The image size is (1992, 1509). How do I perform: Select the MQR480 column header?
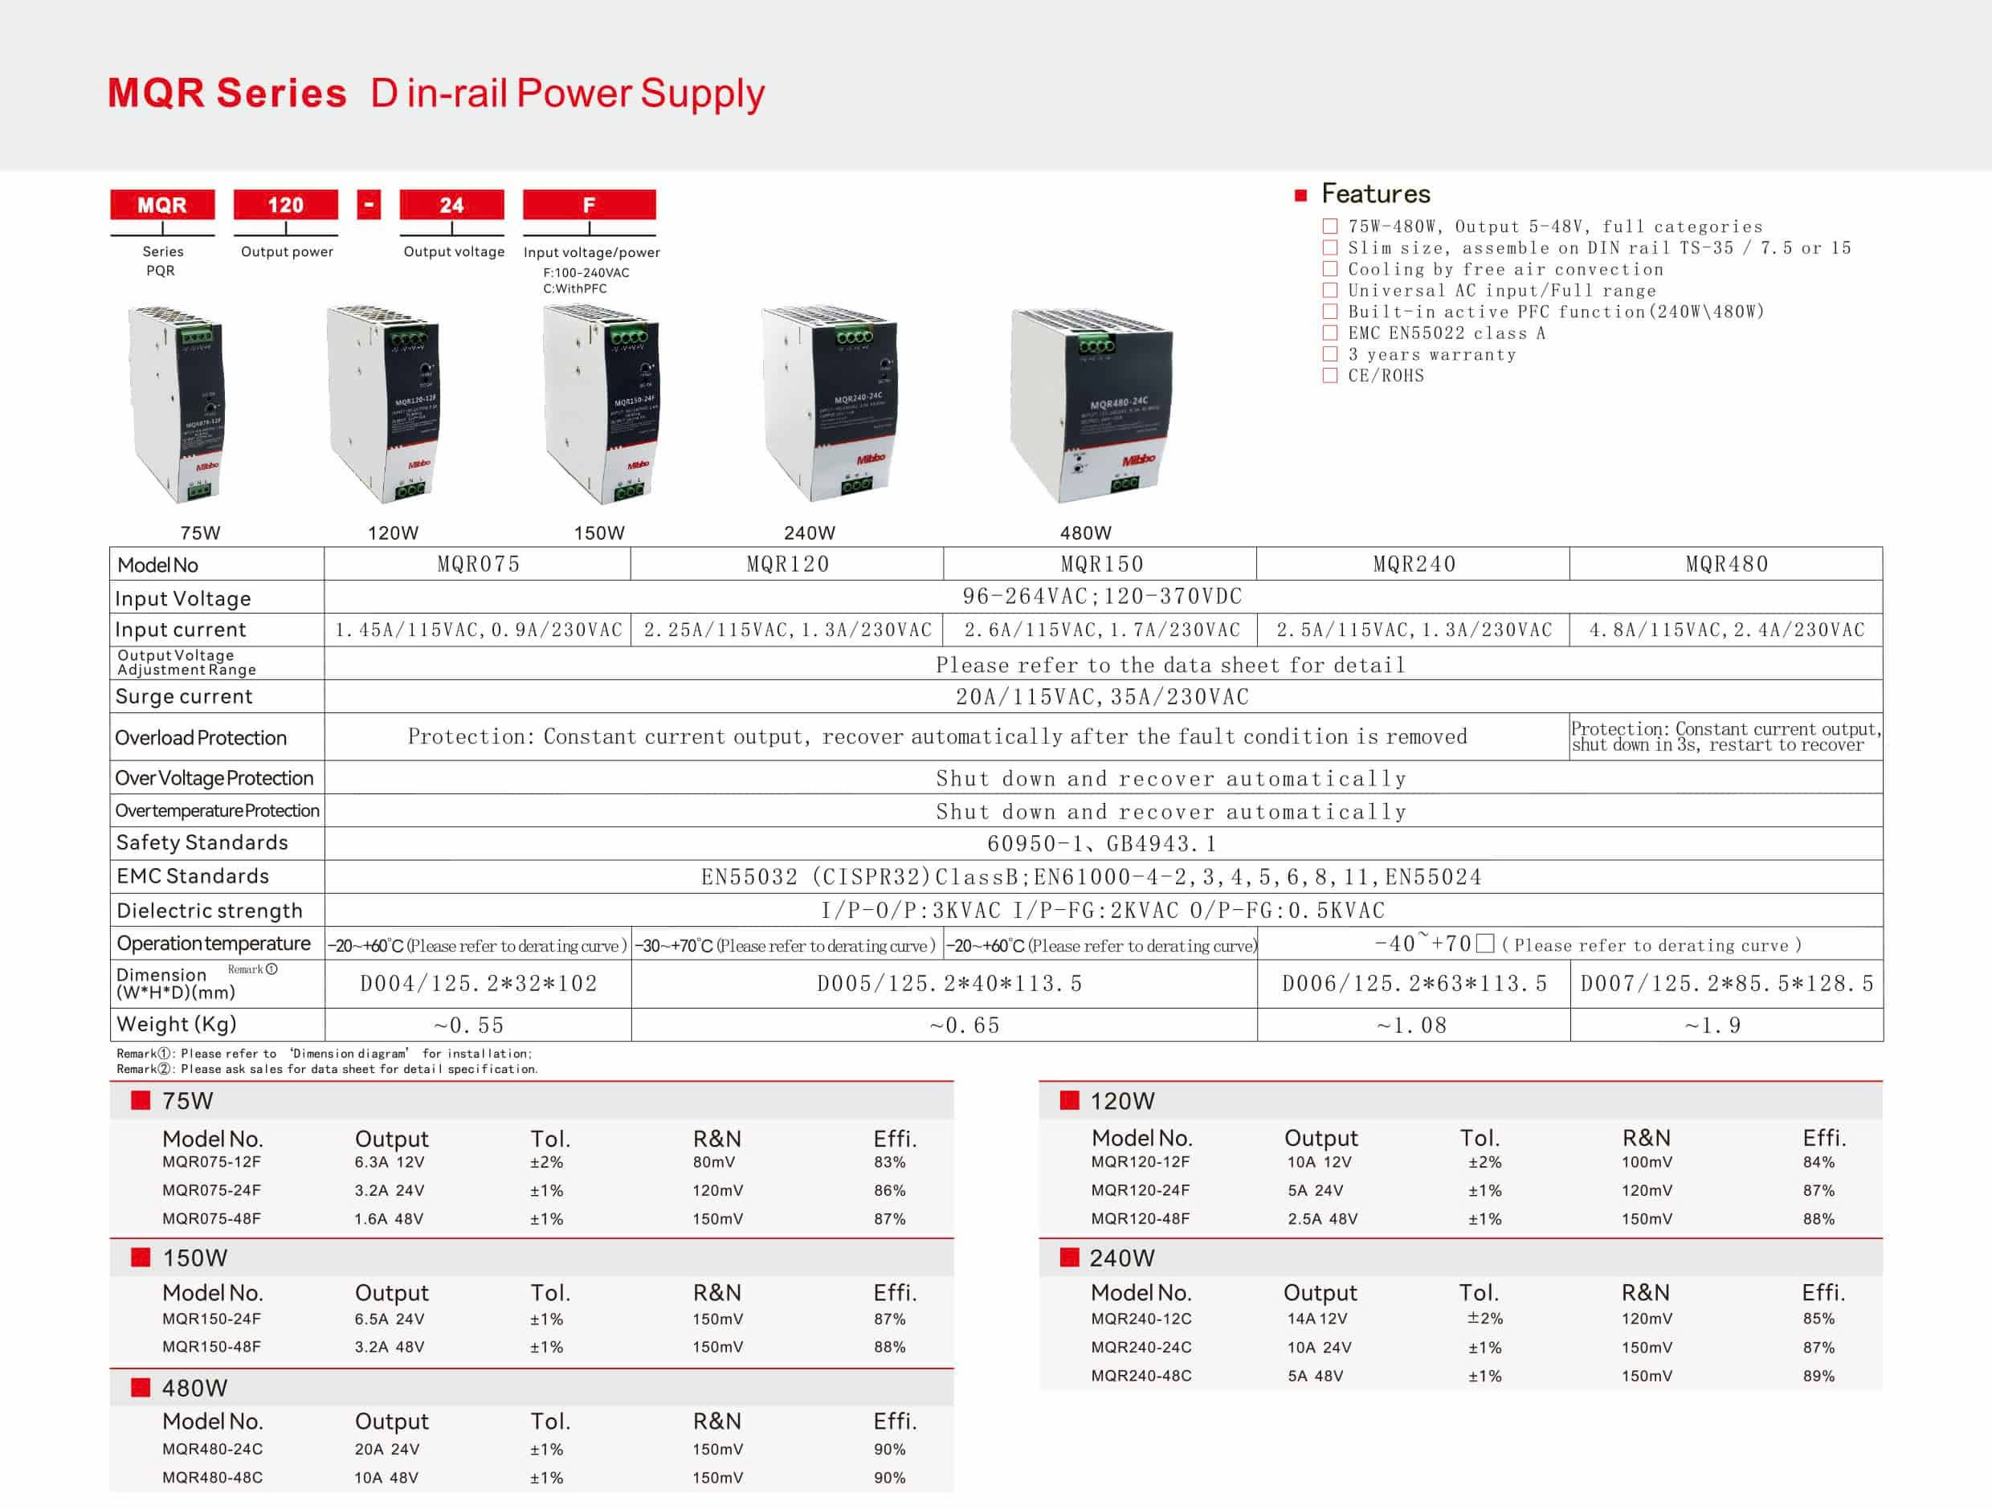pos(1725,565)
